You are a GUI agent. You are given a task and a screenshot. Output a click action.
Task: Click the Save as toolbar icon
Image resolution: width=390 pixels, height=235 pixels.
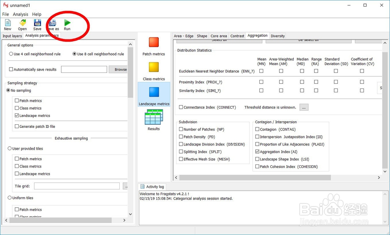[x=53, y=23]
